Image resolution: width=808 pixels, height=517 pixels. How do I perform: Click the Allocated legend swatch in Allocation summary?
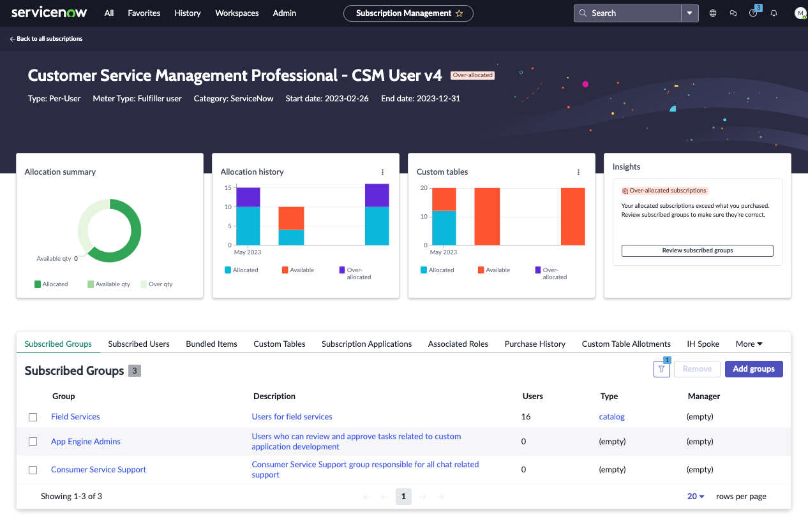[x=38, y=284]
